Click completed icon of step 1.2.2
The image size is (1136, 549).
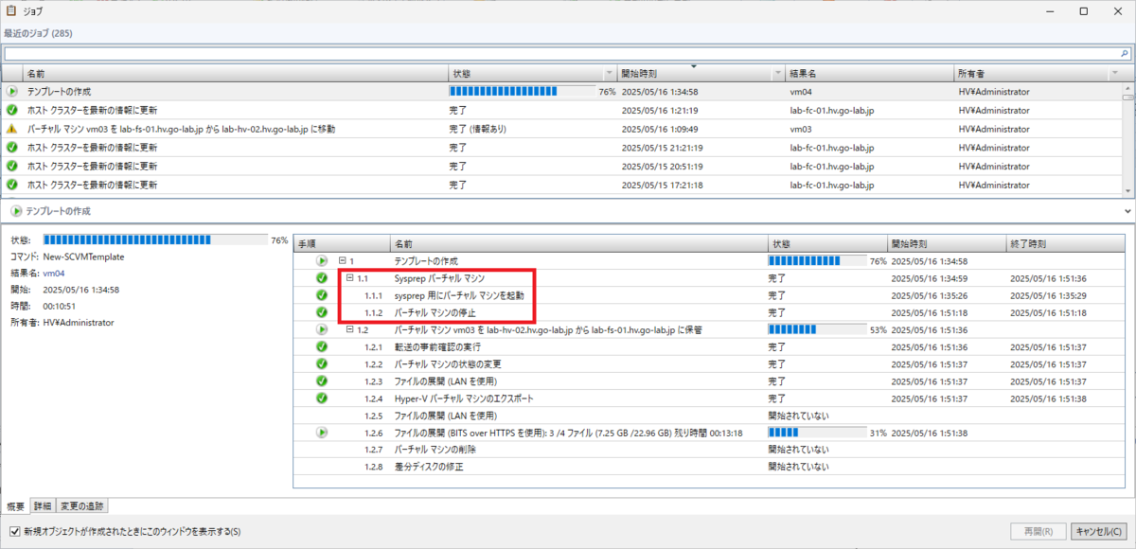click(322, 363)
